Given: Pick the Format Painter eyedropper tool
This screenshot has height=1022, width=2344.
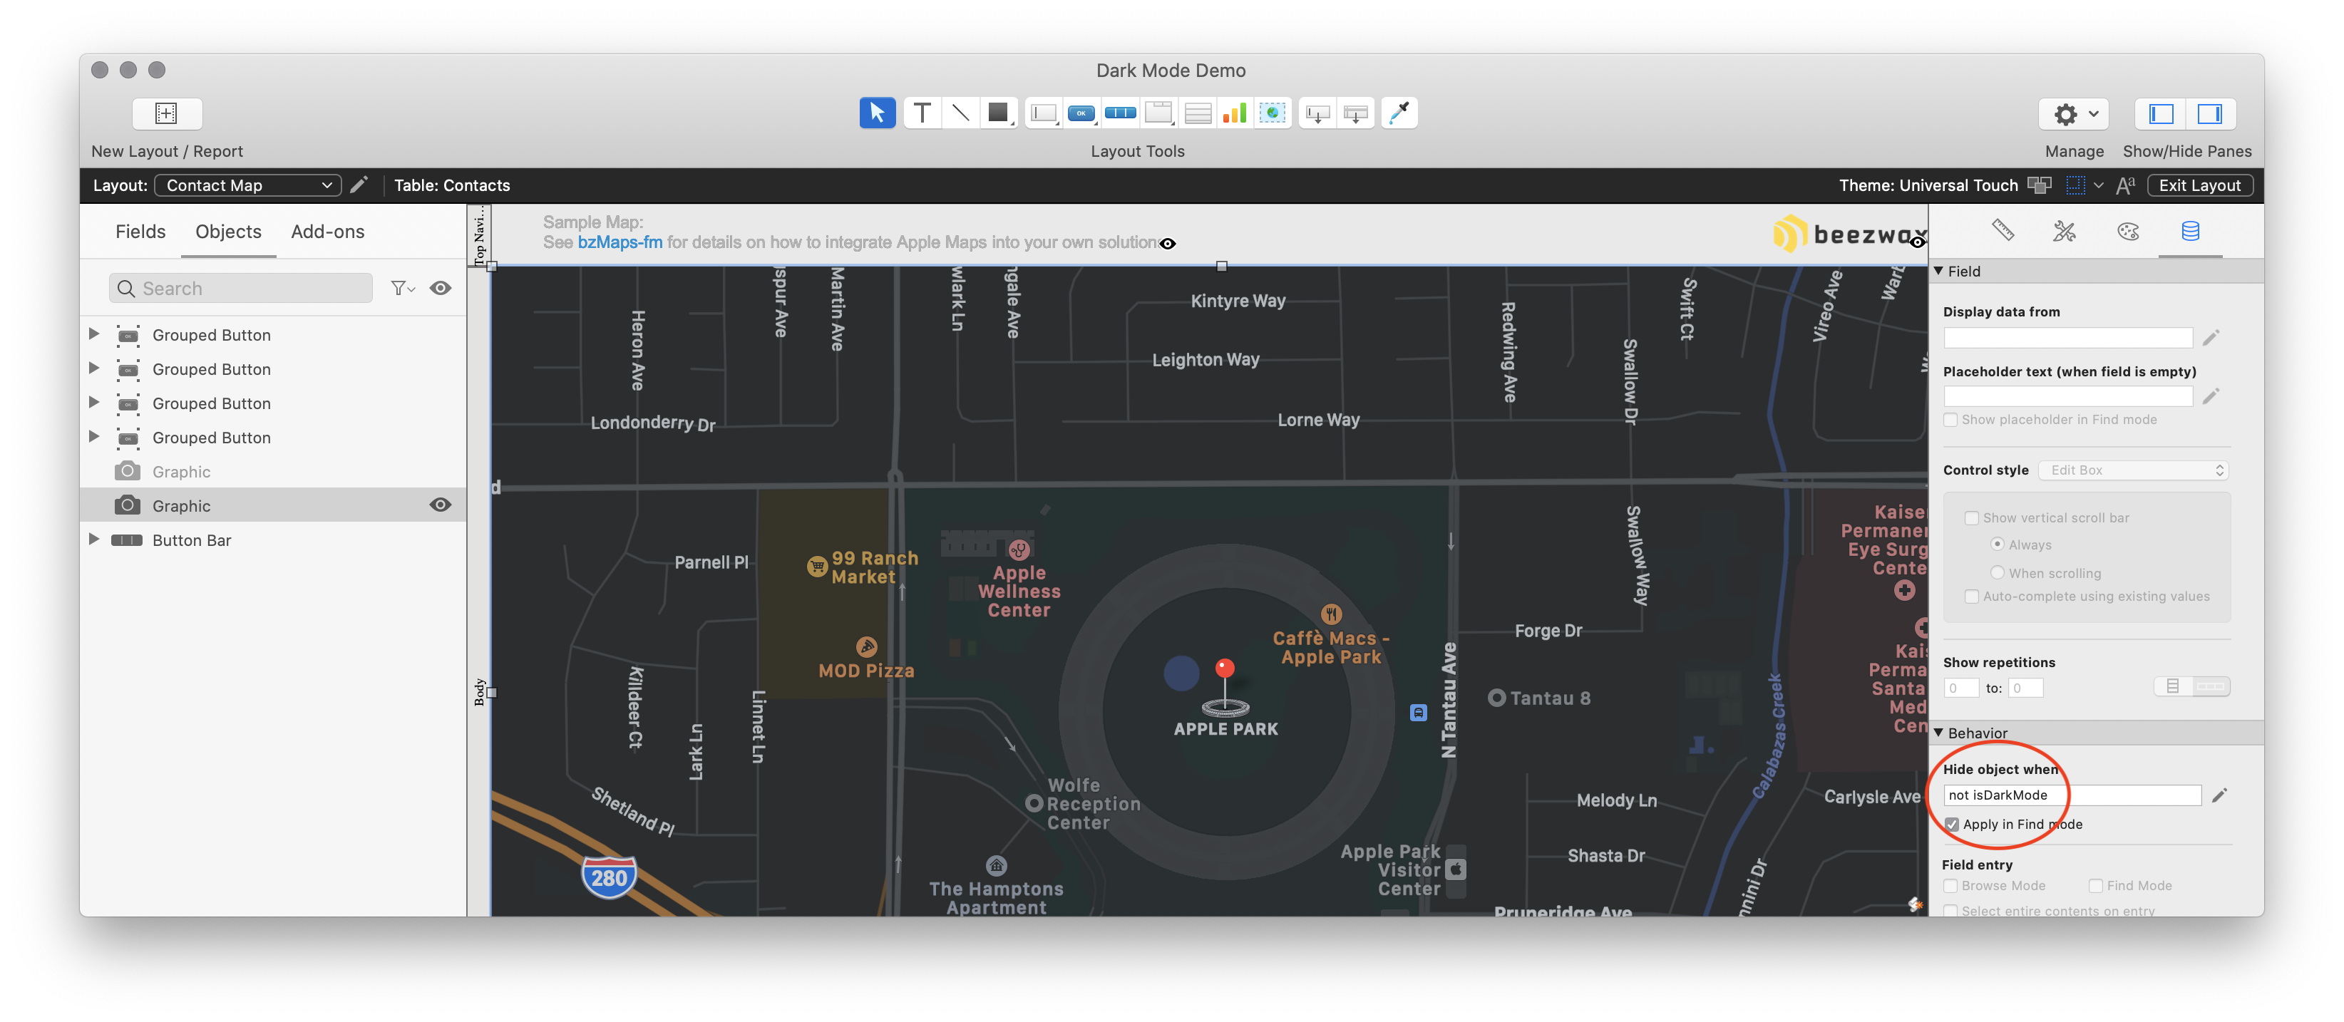Looking at the screenshot, I should (1399, 113).
